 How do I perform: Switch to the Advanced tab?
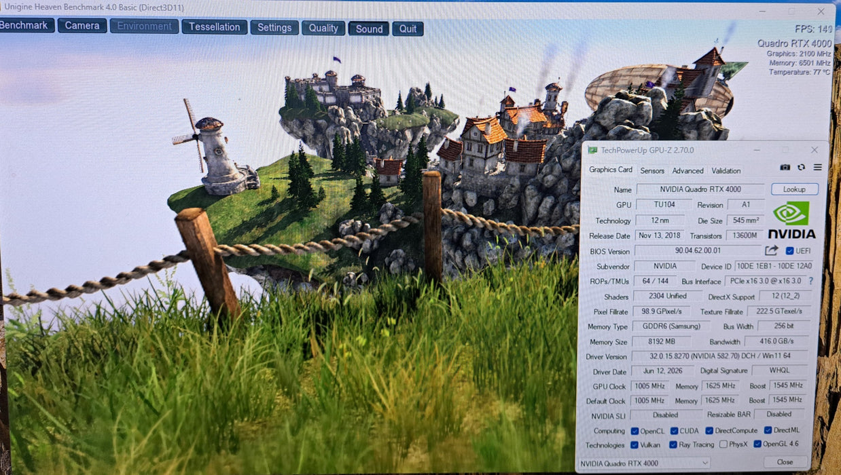(x=688, y=171)
